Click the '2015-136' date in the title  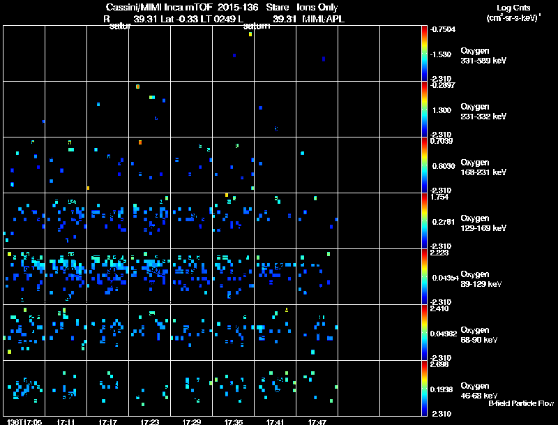(x=238, y=7)
